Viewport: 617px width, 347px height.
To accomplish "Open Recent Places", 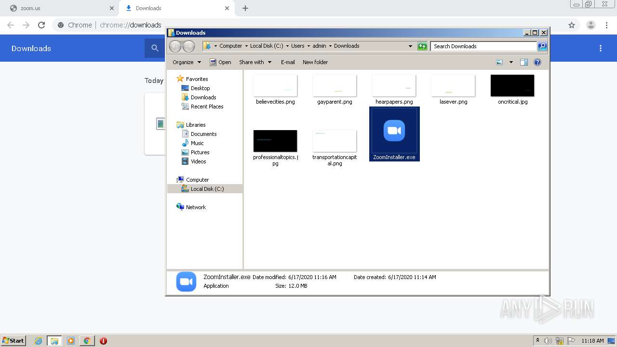I will coord(202,107).
